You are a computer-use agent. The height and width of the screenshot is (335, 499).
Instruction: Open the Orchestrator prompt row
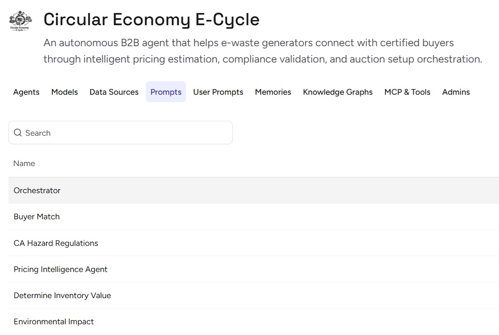pyautogui.click(x=37, y=190)
